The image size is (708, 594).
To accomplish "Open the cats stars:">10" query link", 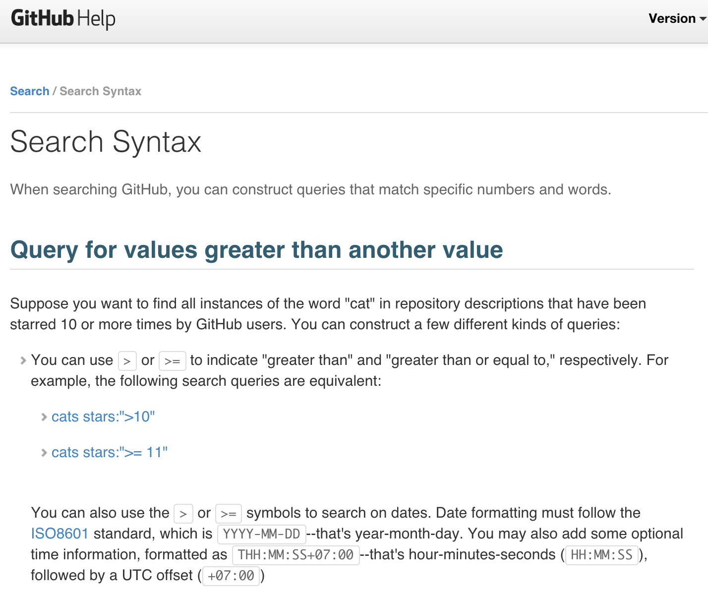I will coord(103,416).
